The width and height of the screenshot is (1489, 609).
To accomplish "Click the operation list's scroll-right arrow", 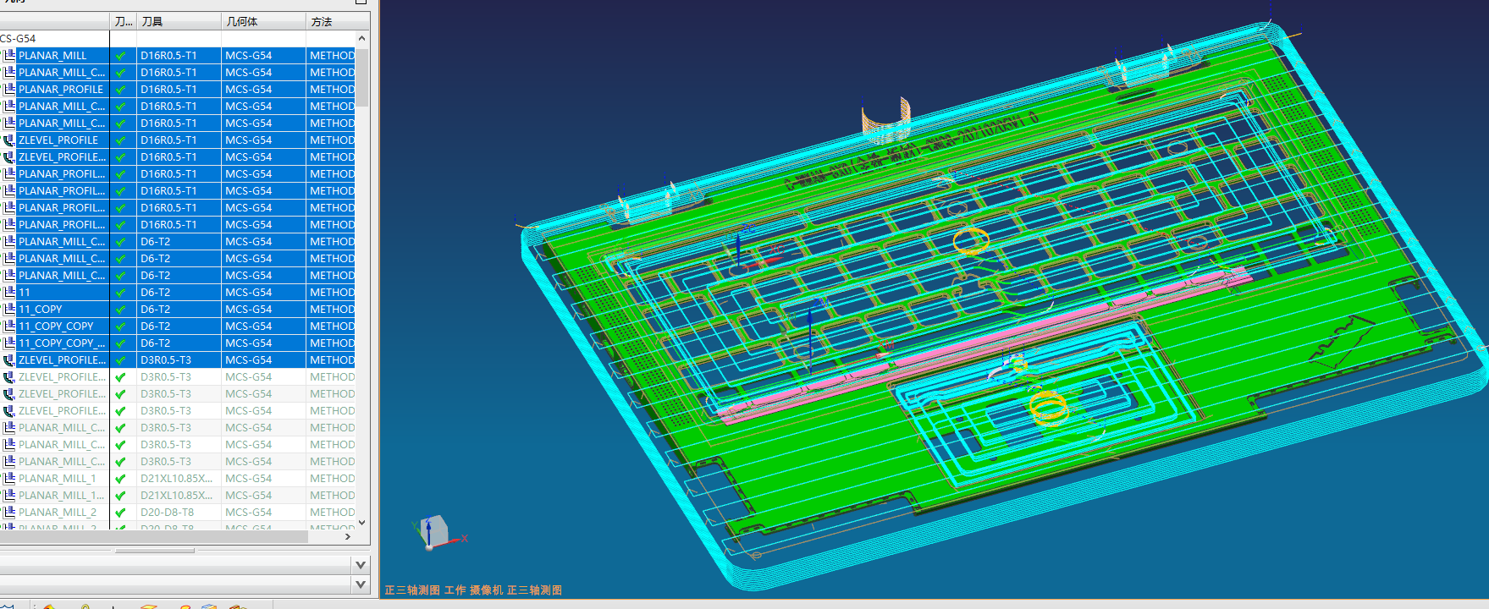I will click(348, 536).
